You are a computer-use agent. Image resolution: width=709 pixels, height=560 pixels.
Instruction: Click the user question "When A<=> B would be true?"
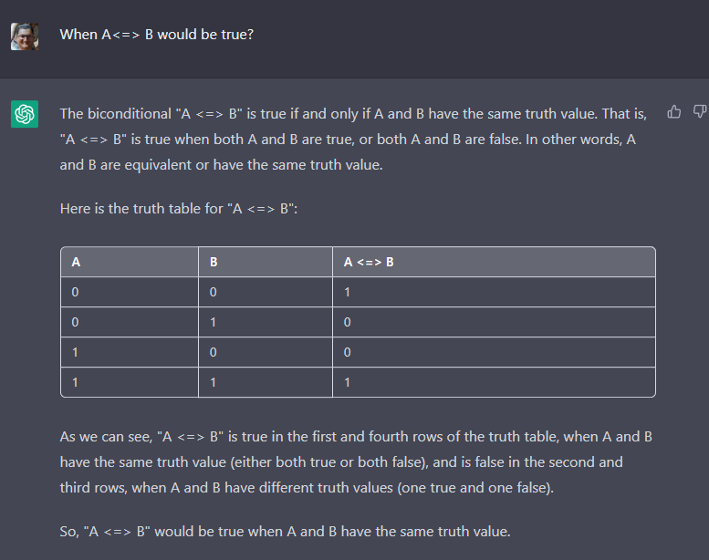[156, 35]
